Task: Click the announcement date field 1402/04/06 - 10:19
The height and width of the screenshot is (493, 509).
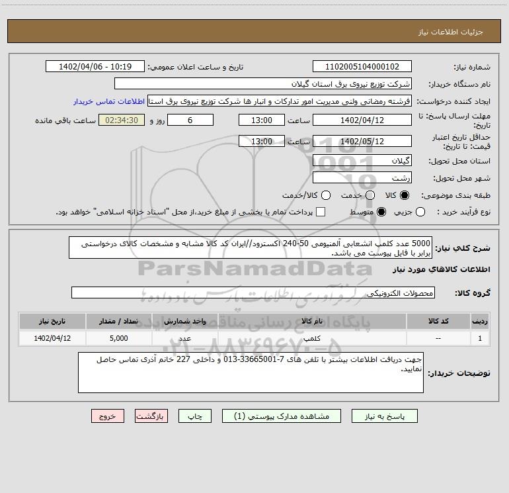Action: click(95, 66)
